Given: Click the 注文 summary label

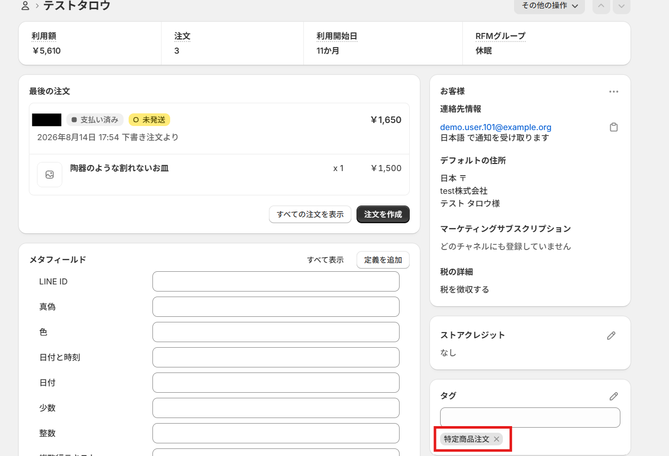Looking at the screenshot, I should point(182,36).
